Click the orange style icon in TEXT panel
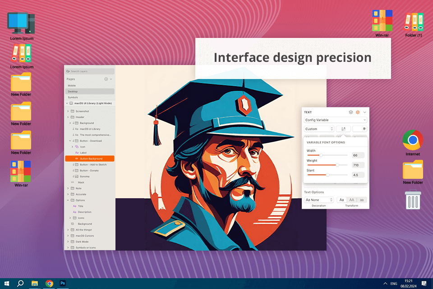This screenshot has height=289, width=433. (x=358, y=112)
